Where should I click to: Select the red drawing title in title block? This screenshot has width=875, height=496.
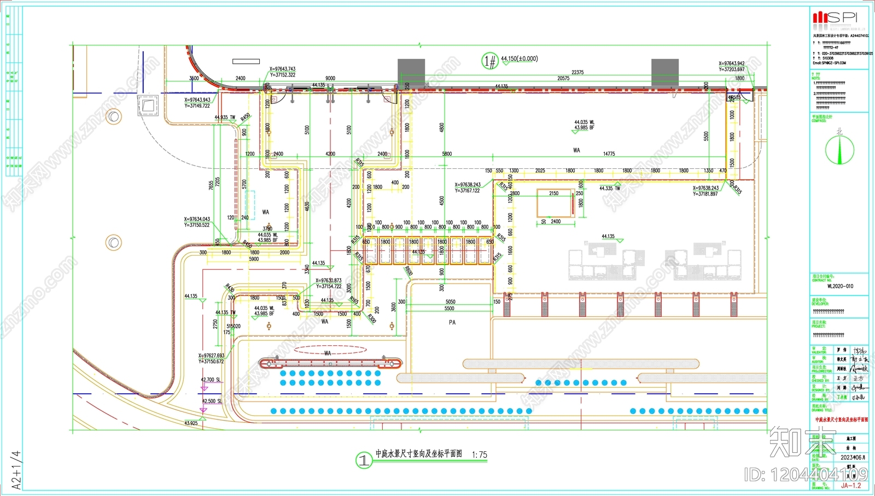click(x=842, y=420)
